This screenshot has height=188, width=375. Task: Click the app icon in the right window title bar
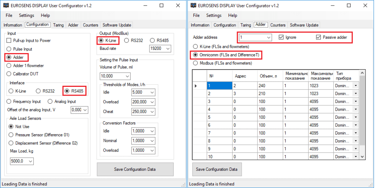(x=193, y=5)
